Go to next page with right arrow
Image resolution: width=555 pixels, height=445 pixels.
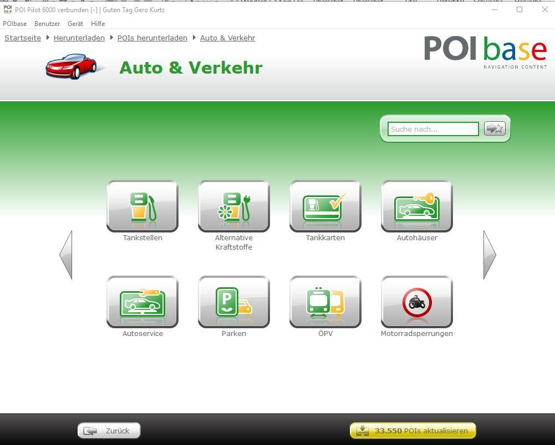(489, 255)
